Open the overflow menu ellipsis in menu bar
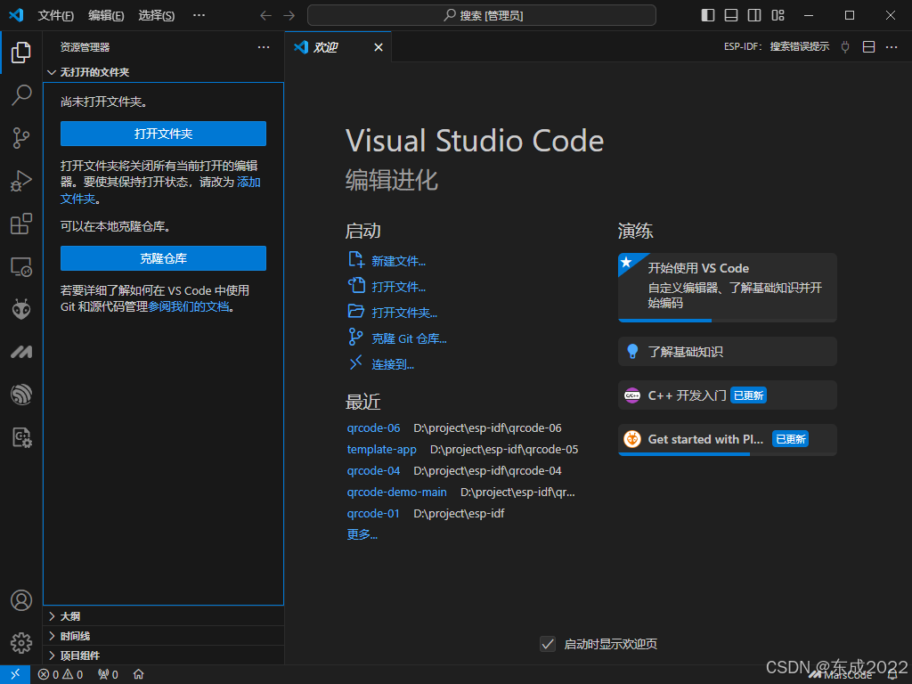This screenshot has width=912, height=684. 199,16
